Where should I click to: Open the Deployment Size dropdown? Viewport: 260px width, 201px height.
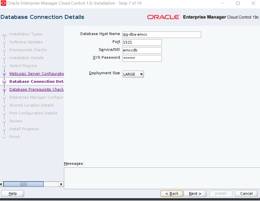133,74
